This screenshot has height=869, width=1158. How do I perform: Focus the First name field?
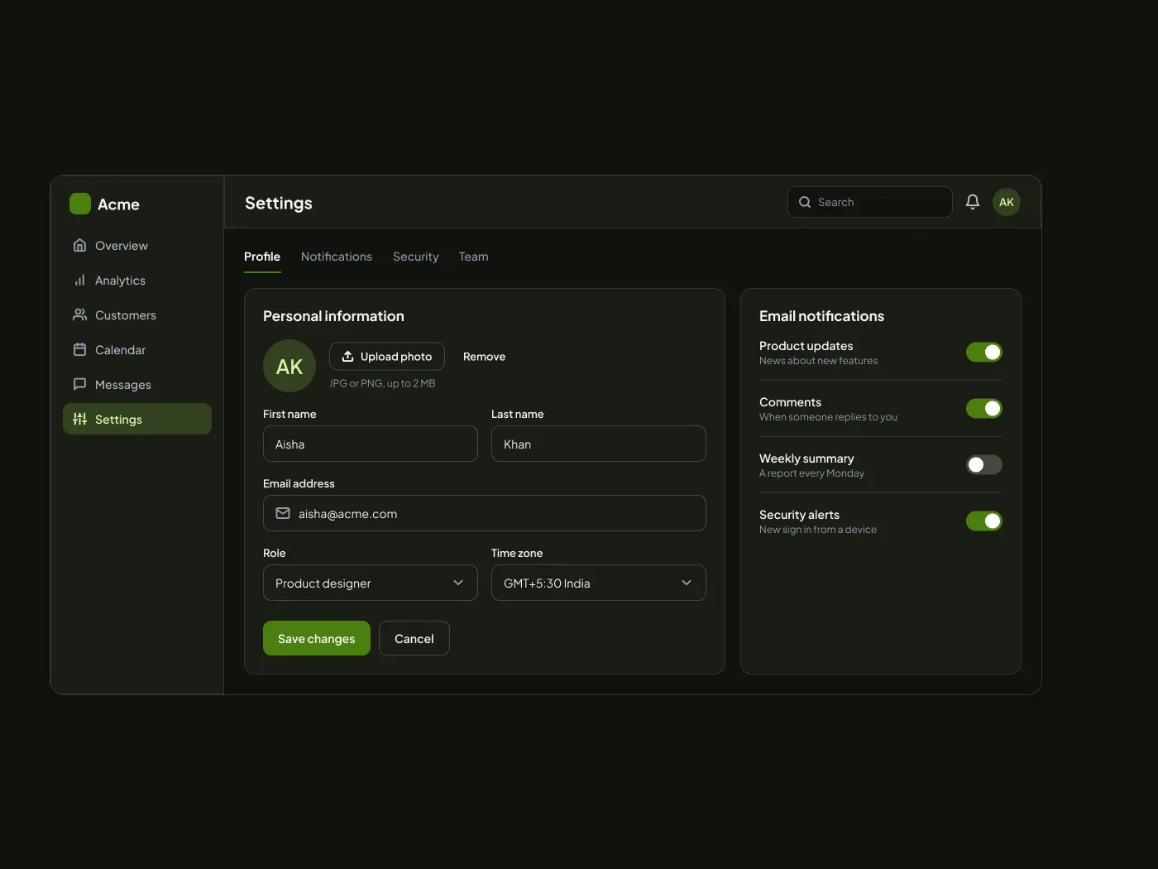point(371,444)
